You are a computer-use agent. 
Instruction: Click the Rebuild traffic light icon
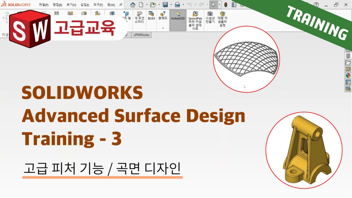(225, 4)
